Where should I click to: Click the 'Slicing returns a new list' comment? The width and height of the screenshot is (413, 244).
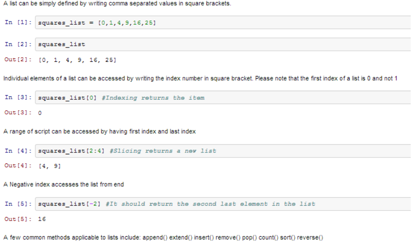(163, 151)
